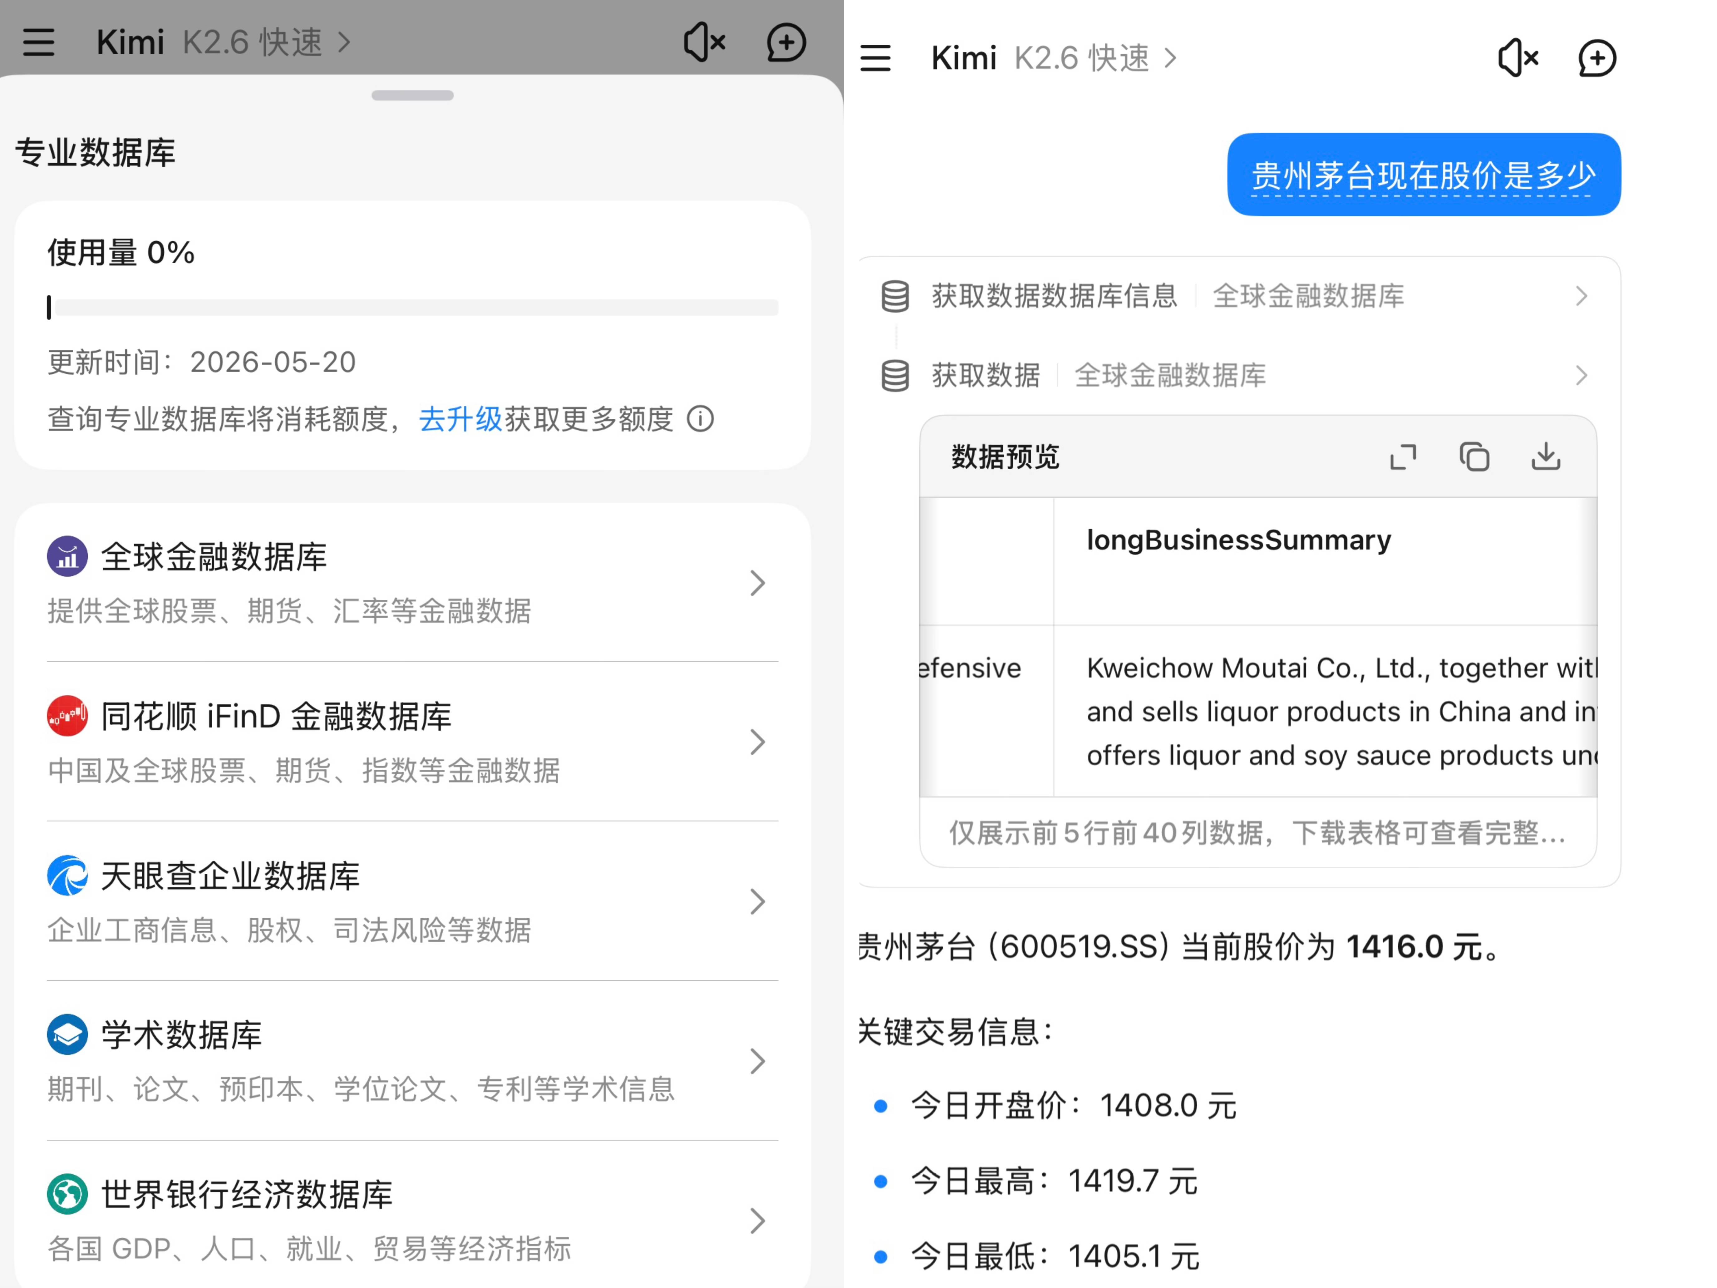Click the 天眼查企业数据库 blue logo icon
1717x1288 pixels.
(x=67, y=876)
